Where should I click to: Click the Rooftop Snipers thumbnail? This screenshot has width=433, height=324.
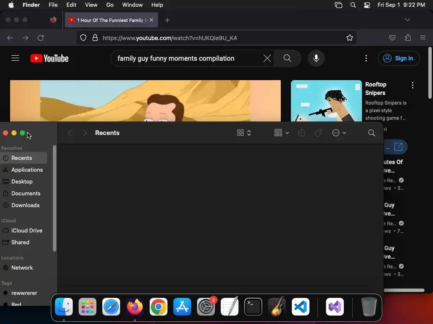(x=326, y=100)
